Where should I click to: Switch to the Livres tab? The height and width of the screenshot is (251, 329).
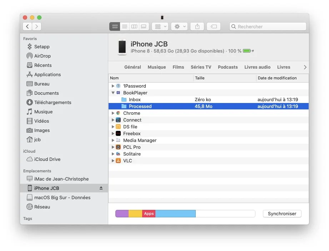point(284,67)
